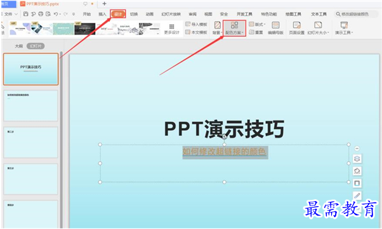Select the fourth slide thumbnail in panel
382x229 pixels.
point(30,179)
